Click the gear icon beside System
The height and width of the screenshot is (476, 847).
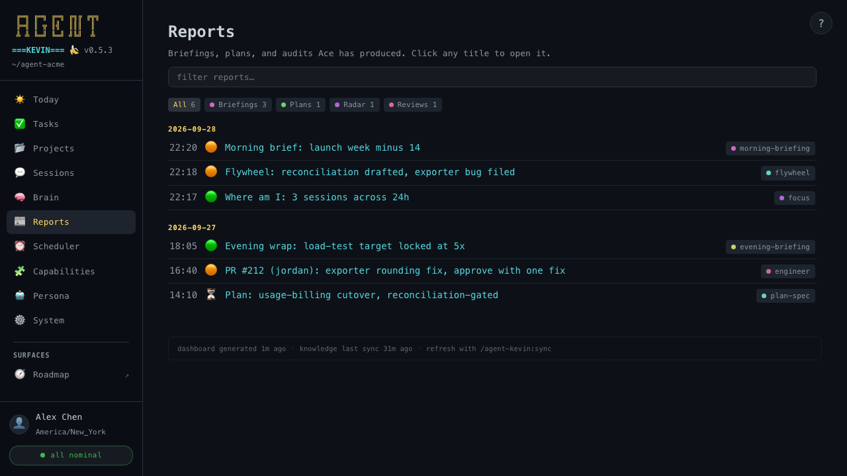20,320
